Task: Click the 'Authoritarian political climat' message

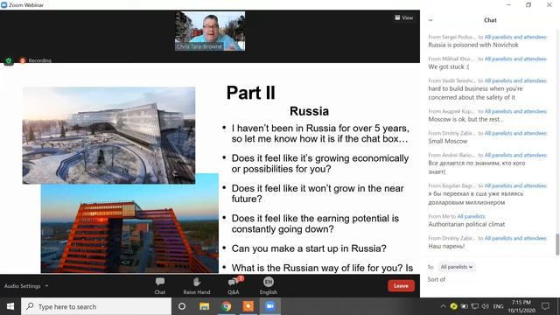Action: tap(466, 224)
